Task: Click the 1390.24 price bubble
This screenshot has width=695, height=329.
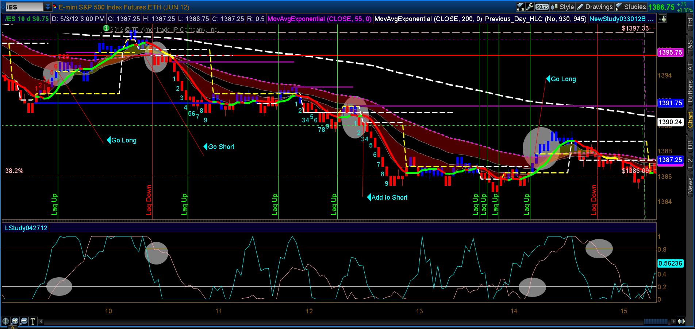Action: [670, 122]
